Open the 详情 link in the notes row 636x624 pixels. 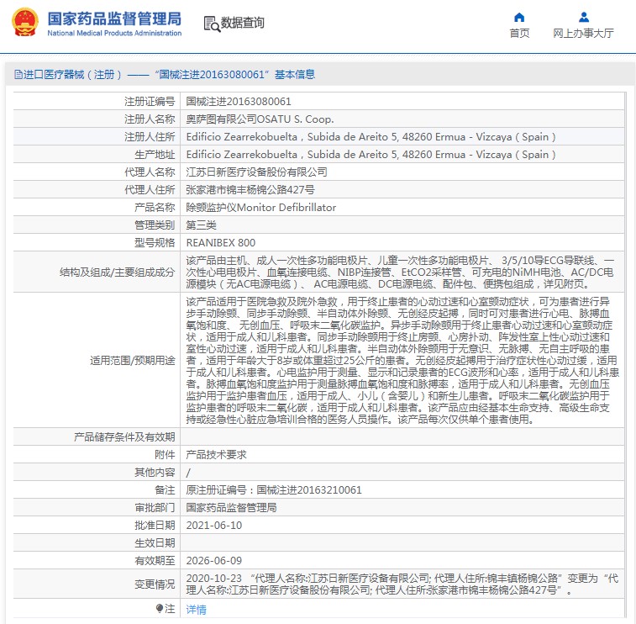coord(196,609)
